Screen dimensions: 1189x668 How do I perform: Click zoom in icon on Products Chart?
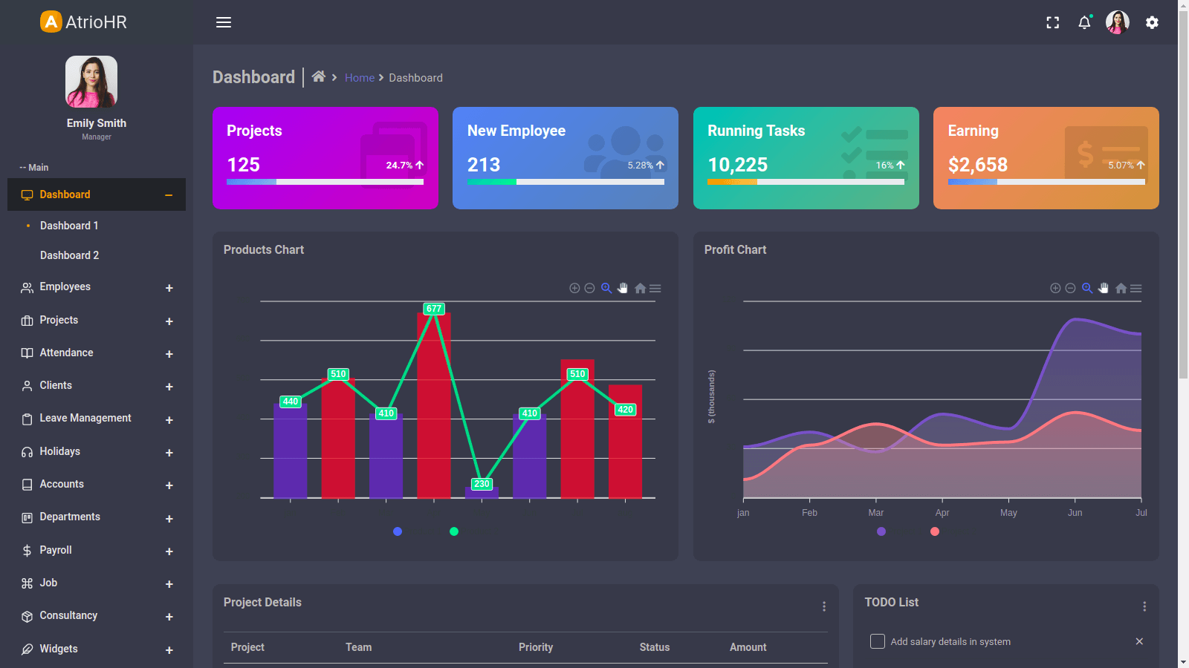tap(574, 288)
